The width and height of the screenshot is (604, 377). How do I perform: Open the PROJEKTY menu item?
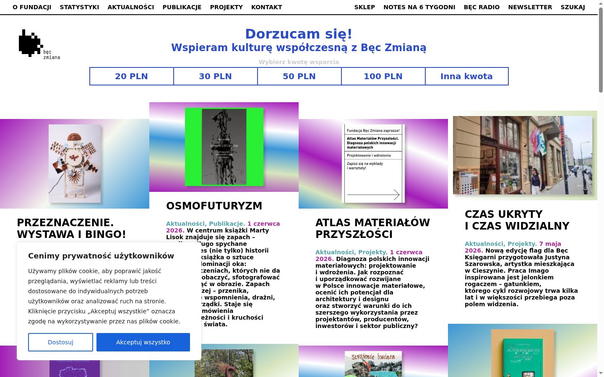point(226,7)
